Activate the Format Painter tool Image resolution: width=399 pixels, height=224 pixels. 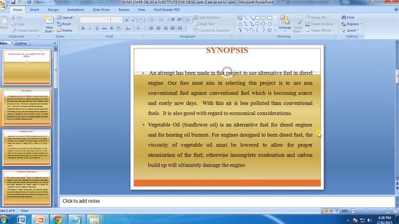point(26,30)
